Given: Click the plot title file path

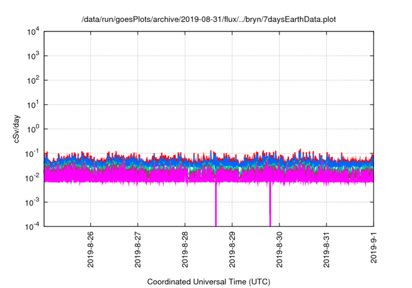Looking at the screenshot, I should coord(209,19).
